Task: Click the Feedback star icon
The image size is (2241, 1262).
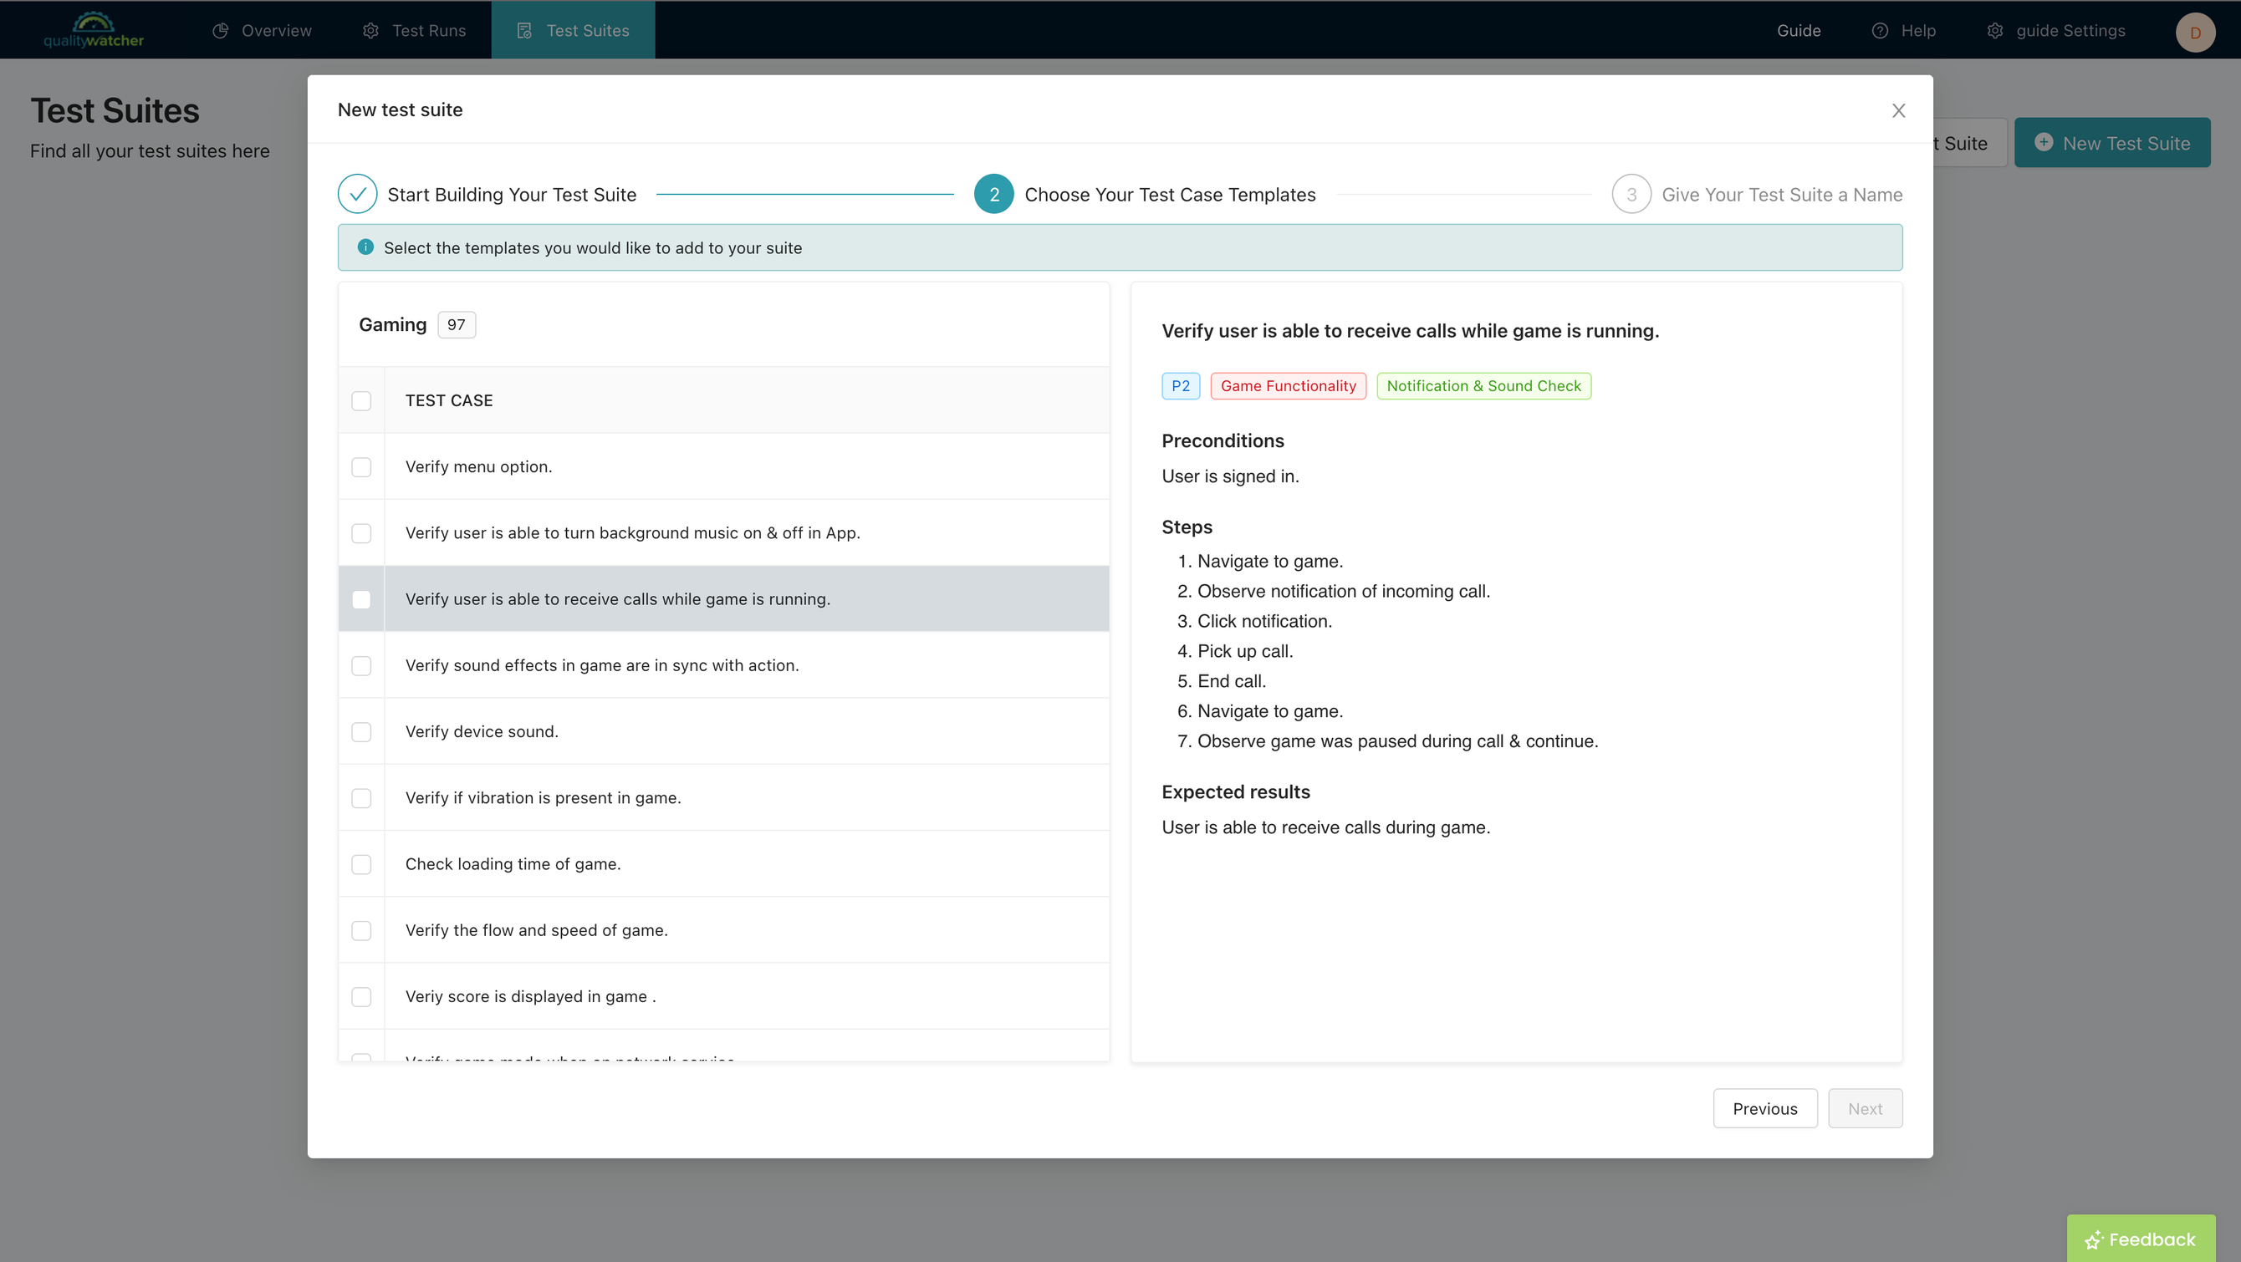Action: (2094, 1240)
